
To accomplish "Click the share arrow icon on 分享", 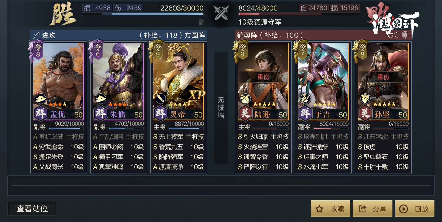I will (362, 209).
